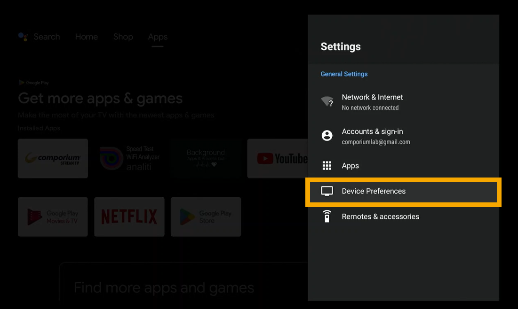Click the Accounts & sign-in person icon
Viewport: 518px width, 309px height.
327,135
